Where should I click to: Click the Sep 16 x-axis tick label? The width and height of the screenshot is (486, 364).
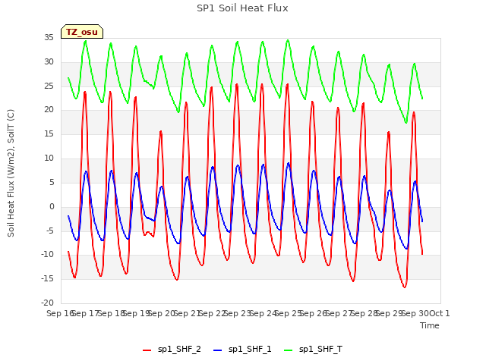(x=60, y=313)
